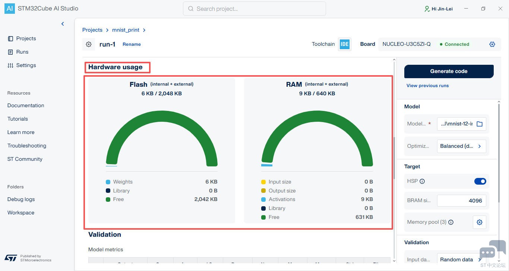
Task: Click the Settings sliders icon in sidebar
Action: (10, 65)
